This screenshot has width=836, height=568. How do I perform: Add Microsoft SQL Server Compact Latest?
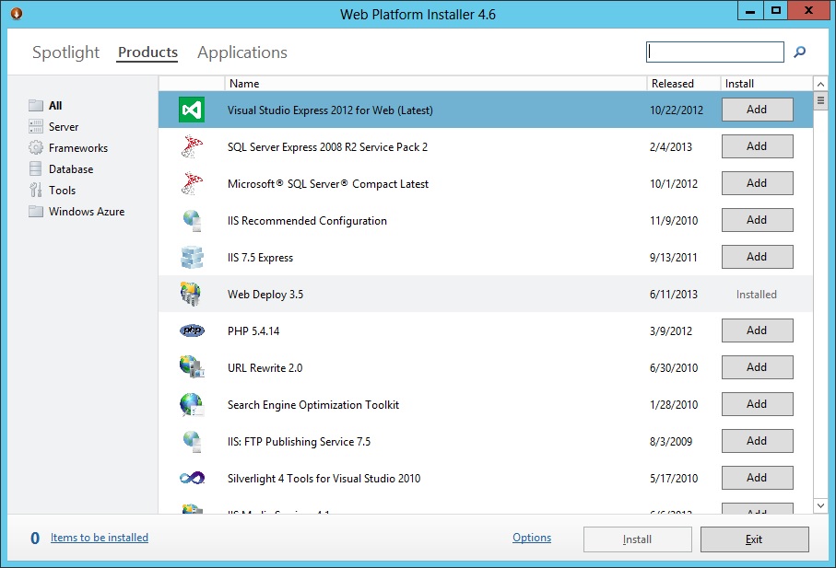coord(757,183)
